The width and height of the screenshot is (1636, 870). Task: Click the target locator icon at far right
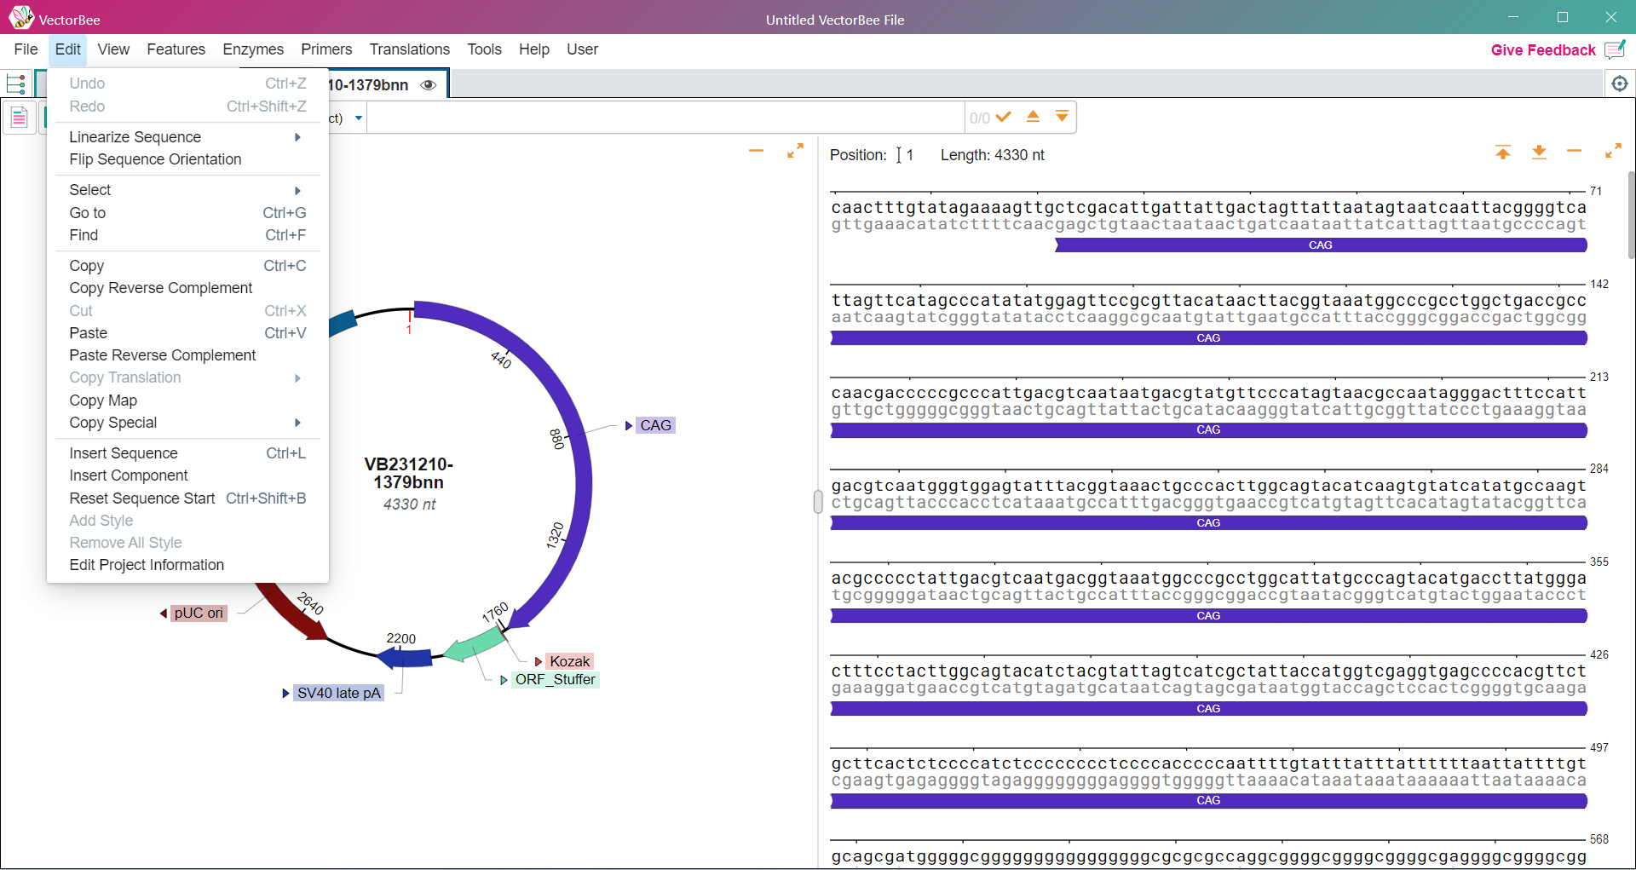(x=1619, y=84)
